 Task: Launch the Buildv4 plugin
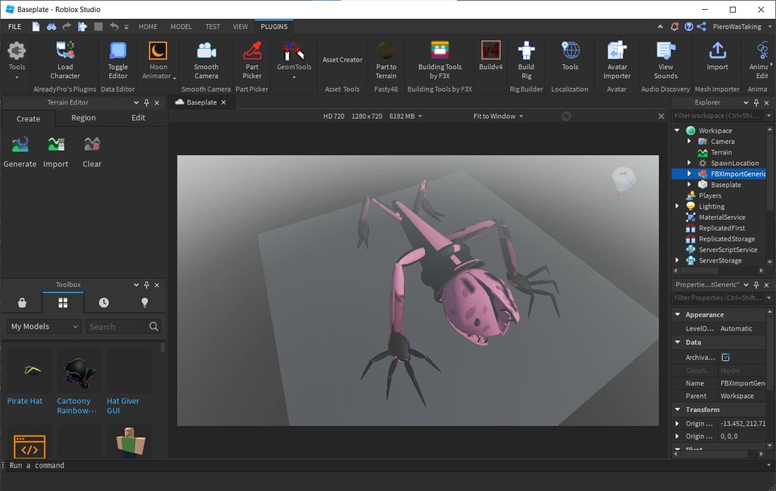[490, 55]
